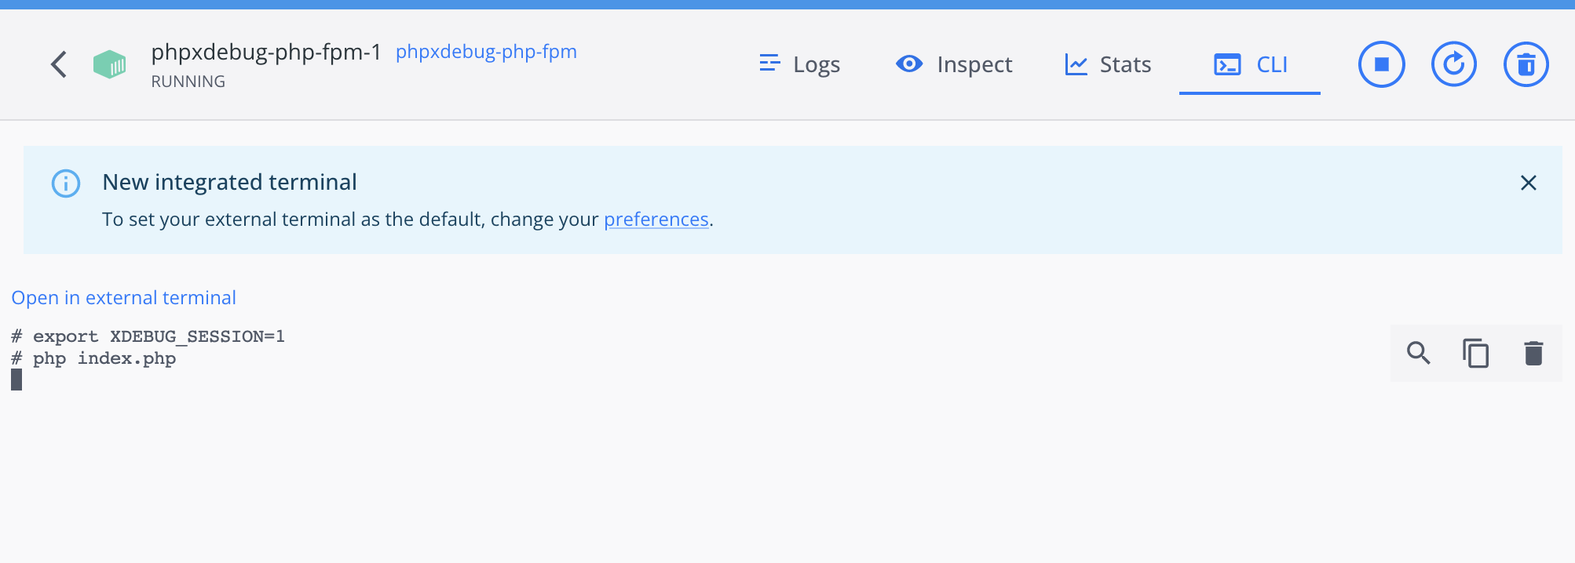Open in external terminal
The image size is (1575, 563).
point(123,297)
